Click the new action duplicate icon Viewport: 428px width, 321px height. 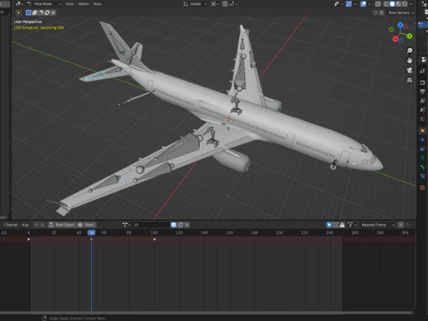coord(180,225)
